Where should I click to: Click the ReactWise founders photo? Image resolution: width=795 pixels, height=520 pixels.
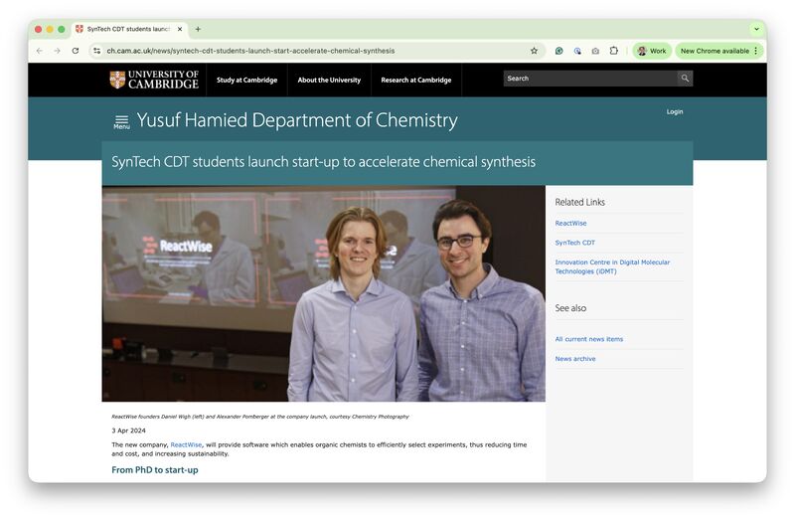324,293
